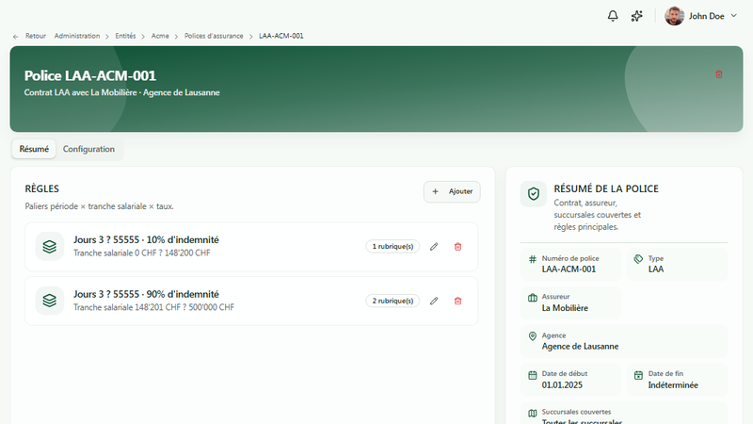Click the RÉSUMÉ DE LA POLICE heading

[606, 189]
